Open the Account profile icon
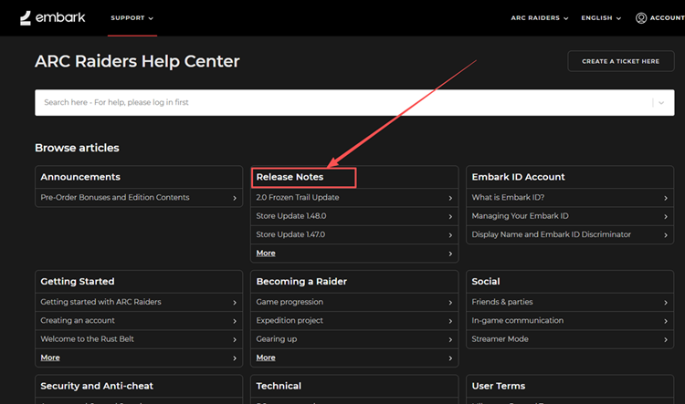The width and height of the screenshot is (685, 404). point(641,18)
